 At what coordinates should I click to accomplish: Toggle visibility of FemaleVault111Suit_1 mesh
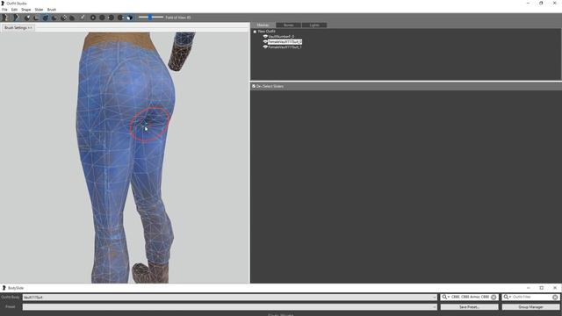click(x=265, y=47)
